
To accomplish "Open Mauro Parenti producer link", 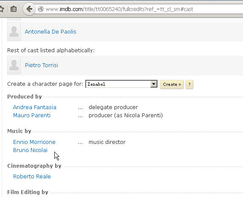I will (x=32, y=115).
